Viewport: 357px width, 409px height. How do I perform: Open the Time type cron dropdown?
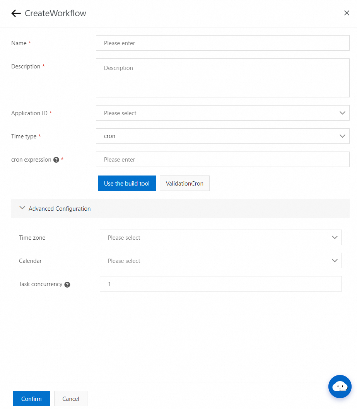click(x=217, y=136)
